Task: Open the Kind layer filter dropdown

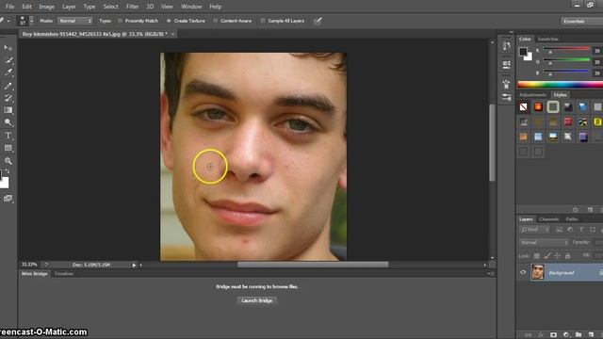Action: (x=535, y=230)
